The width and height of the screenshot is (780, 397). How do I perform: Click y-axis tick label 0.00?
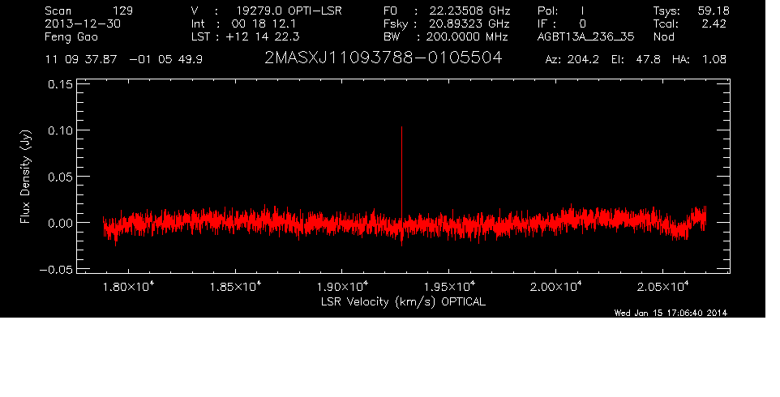pos(60,223)
